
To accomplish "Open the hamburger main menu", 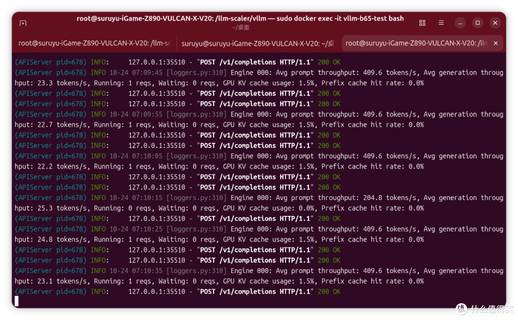I will pyautogui.click(x=441, y=23).
